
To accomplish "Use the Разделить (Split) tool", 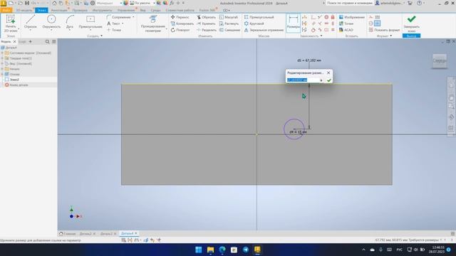I will [207, 30].
